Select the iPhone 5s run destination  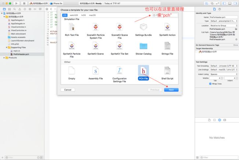tap(56, 3)
